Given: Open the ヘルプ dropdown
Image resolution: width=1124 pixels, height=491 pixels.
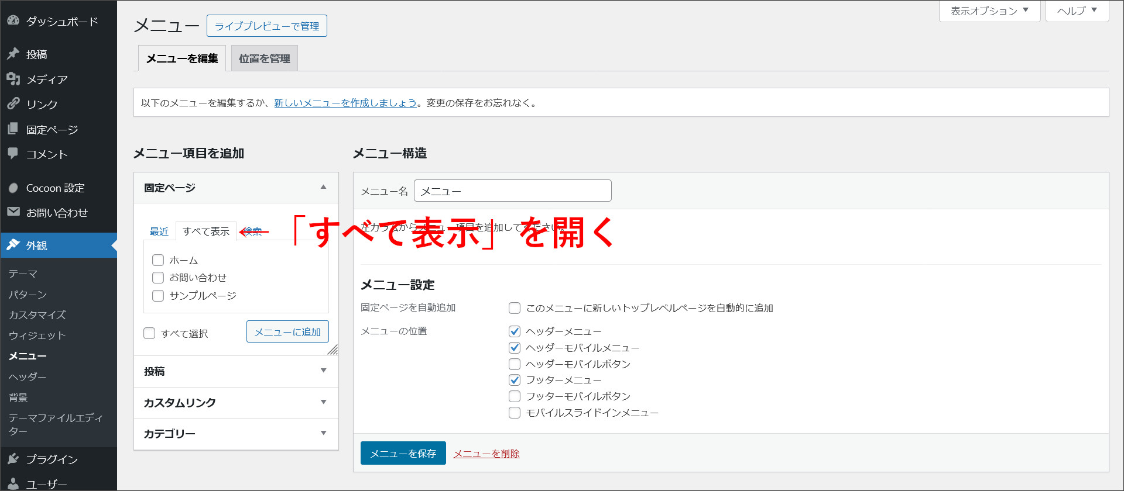Looking at the screenshot, I should pos(1077,11).
